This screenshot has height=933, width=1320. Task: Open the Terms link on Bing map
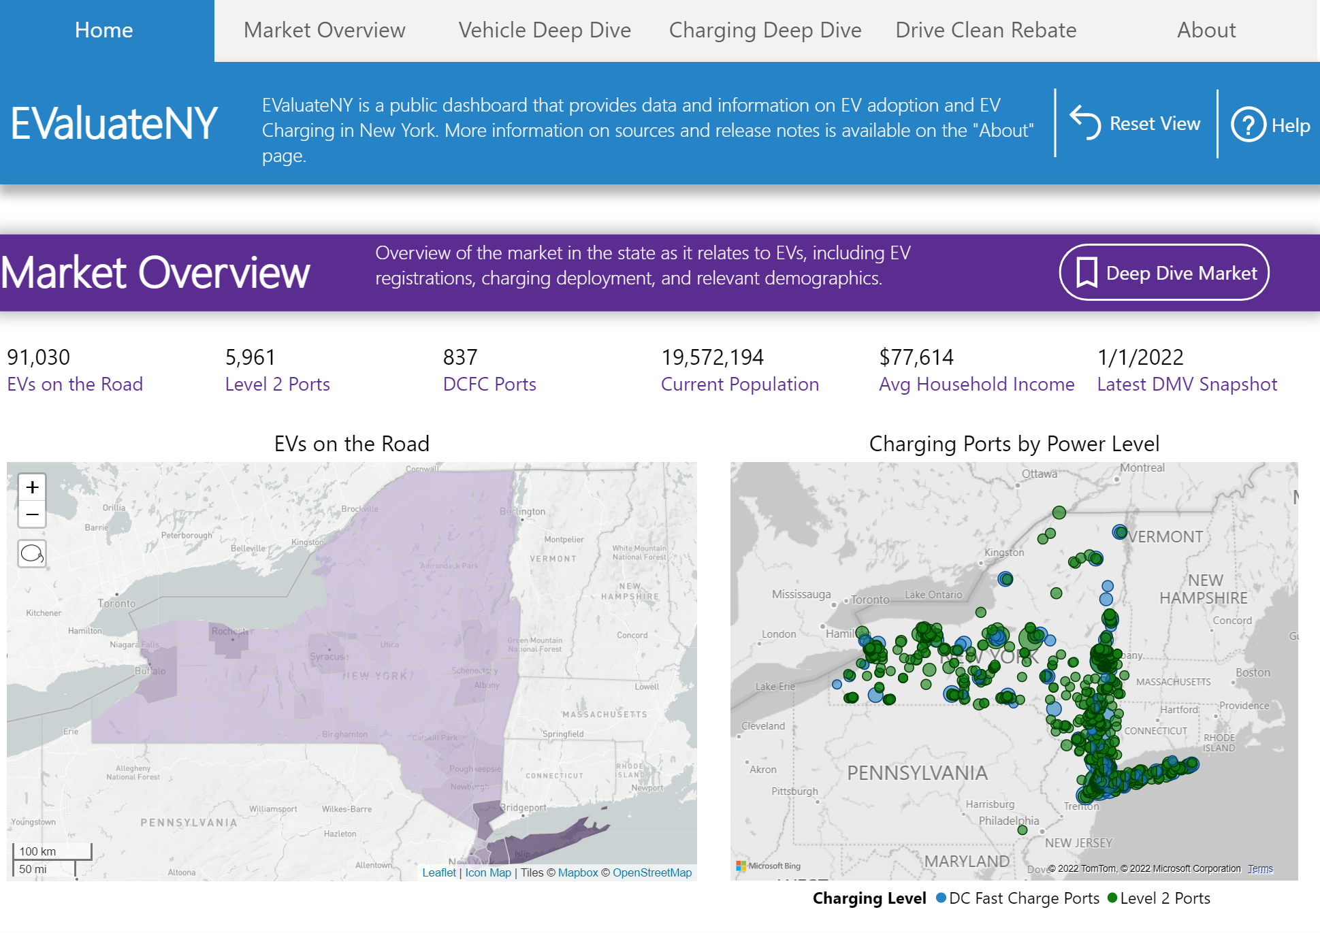(x=1260, y=868)
